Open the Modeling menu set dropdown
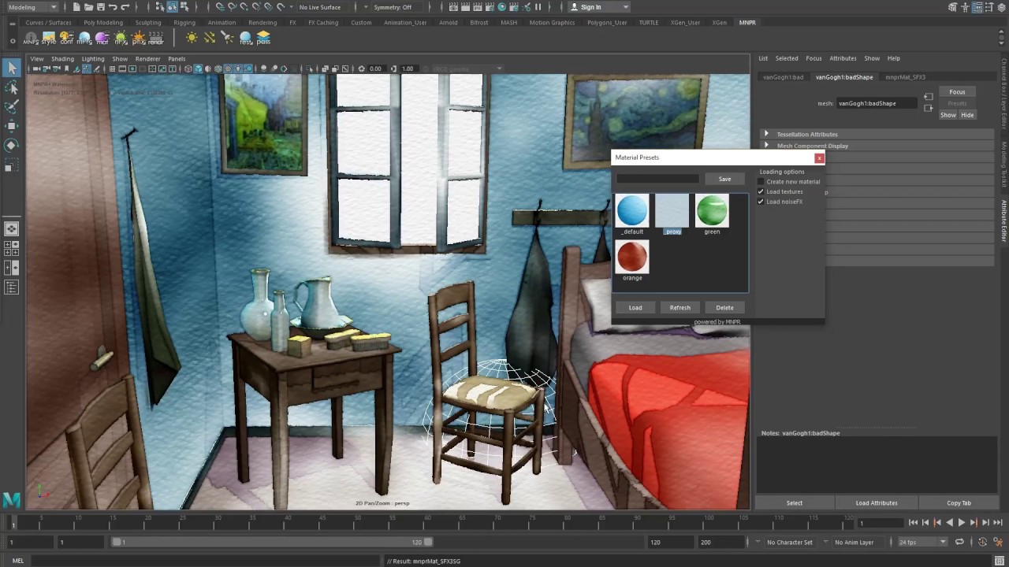The height and width of the screenshot is (567, 1009). click(32, 7)
